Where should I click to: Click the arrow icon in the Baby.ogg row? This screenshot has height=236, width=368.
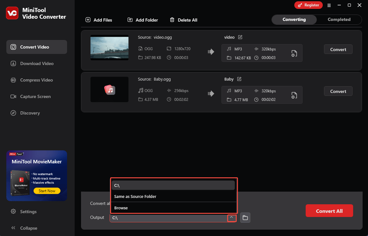click(x=211, y=94)
